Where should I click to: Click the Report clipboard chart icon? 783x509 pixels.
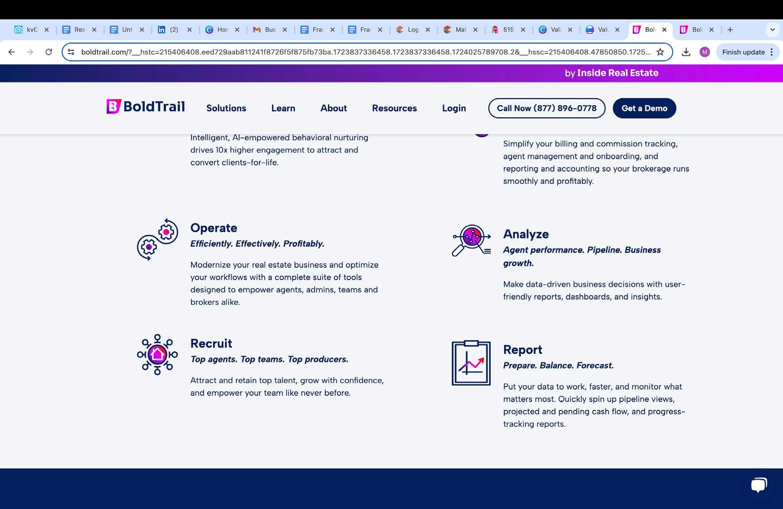pyautogui.click(x=471, y=363)
